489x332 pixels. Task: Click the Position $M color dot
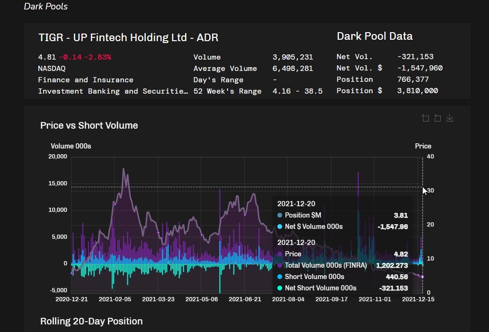pyautogui.click(x=280, y=215)
